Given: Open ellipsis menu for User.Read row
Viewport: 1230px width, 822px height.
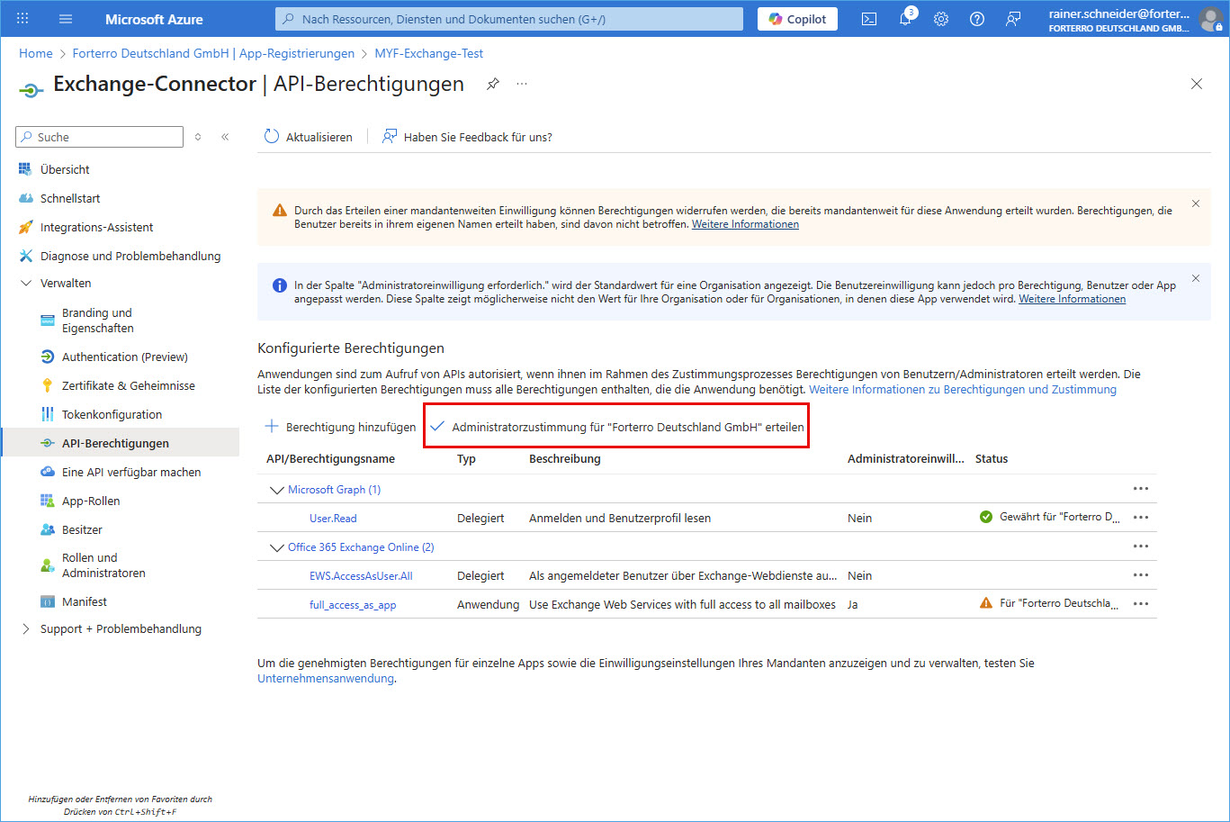Looking at the screenshot, I should click(1141, 518).
